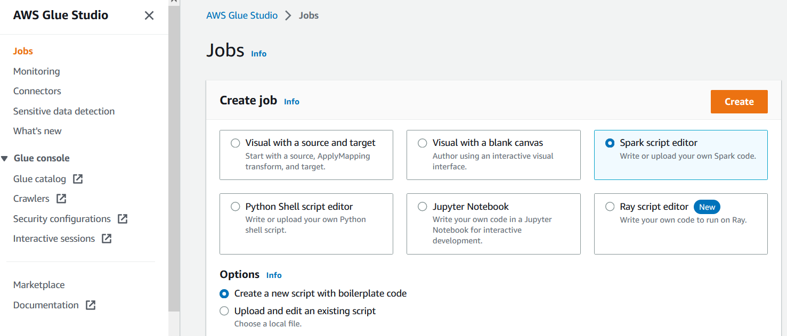Click Security configurations external link icon
This screenshot has width=787, height=336.
[123, 219]
